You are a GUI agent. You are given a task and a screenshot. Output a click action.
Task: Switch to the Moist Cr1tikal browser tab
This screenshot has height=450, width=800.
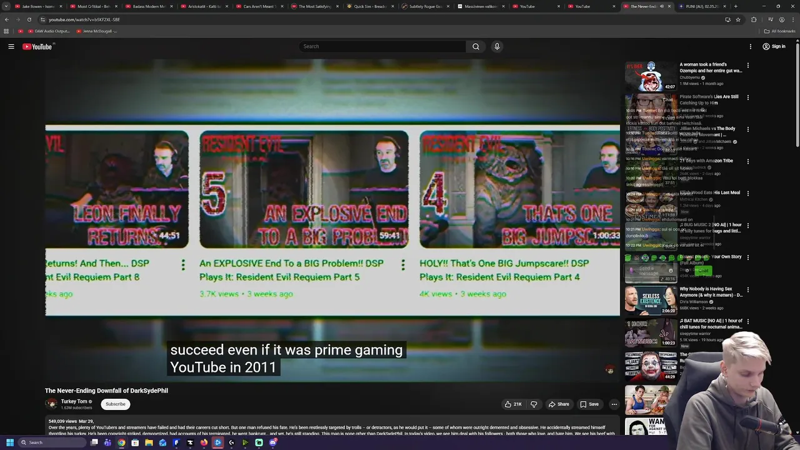(94, 6)
